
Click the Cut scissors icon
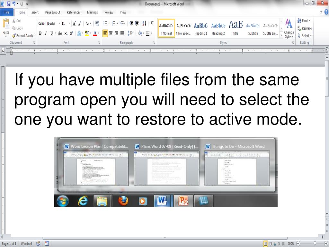[x=13, y=21]
